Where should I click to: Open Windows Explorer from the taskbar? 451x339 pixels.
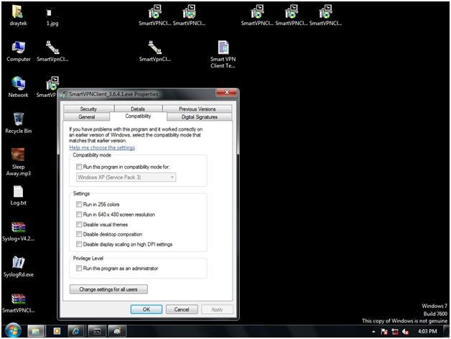[x=36, y=331]
